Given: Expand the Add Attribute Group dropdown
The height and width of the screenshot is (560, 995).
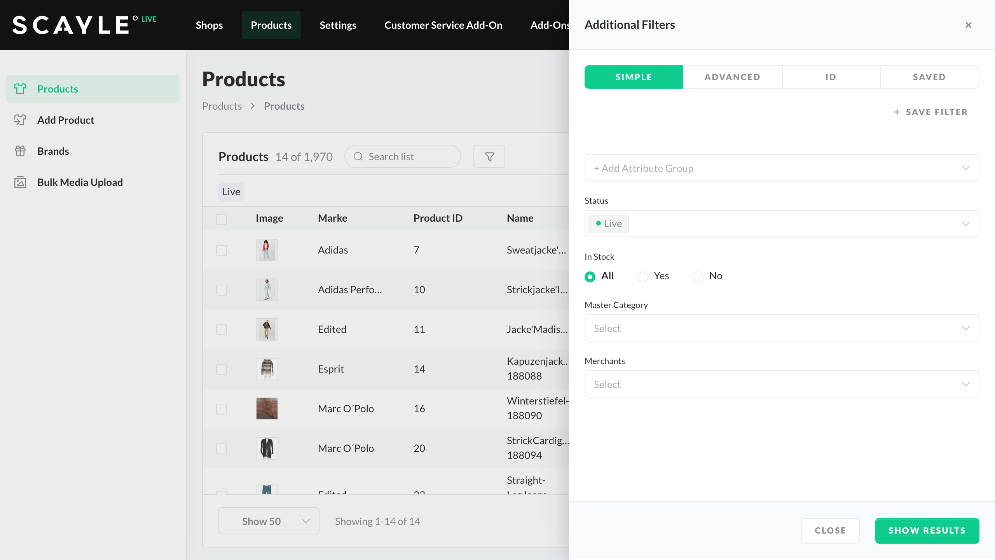Looking at the screenshot, I should pyautogui.click(x=781, y=168).
